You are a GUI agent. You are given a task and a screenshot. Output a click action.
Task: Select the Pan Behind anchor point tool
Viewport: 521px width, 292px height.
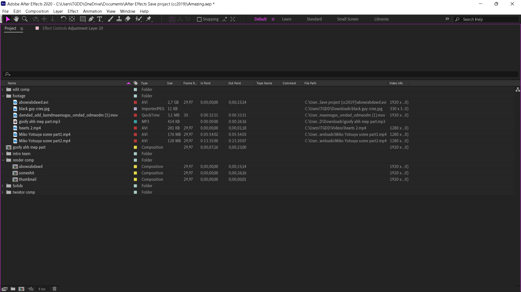(x=72, y=19)
